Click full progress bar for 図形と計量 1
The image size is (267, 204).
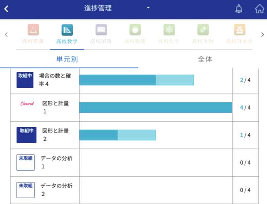pos(156,107)
